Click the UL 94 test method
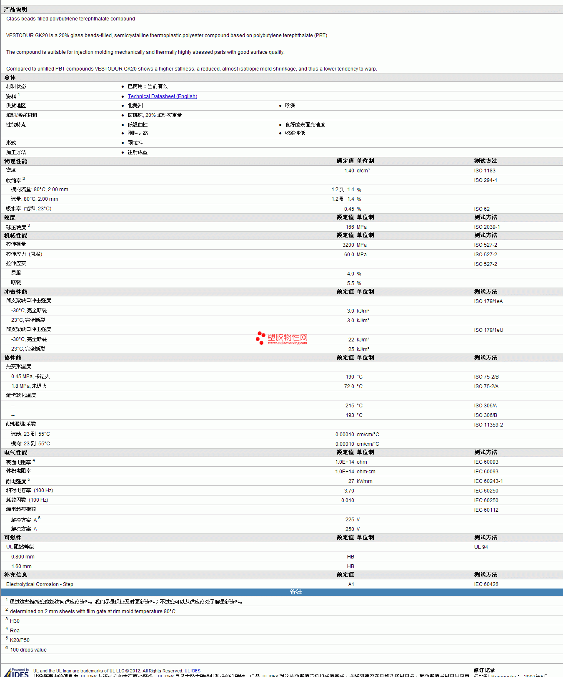Viewport: 563px width, 677px height. coord(481,547)
